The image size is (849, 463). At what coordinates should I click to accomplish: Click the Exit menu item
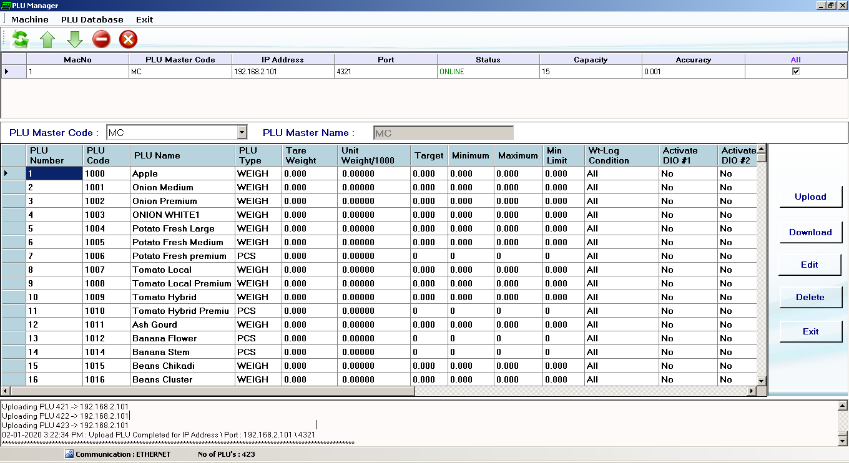point(144,19)
